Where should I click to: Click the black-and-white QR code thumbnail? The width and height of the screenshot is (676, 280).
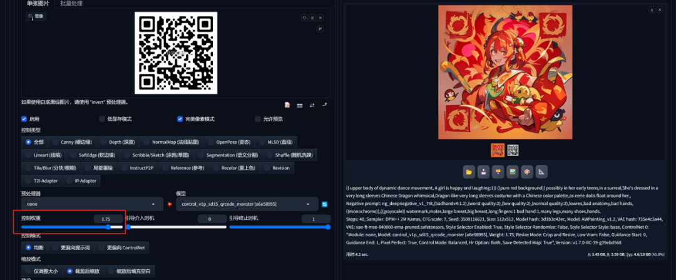[513, 150]
